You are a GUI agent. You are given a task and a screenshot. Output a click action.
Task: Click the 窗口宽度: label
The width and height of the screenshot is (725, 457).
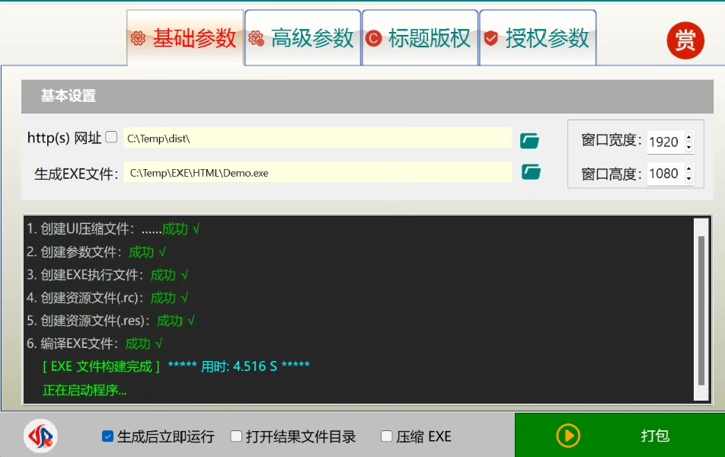click(612, 140)
